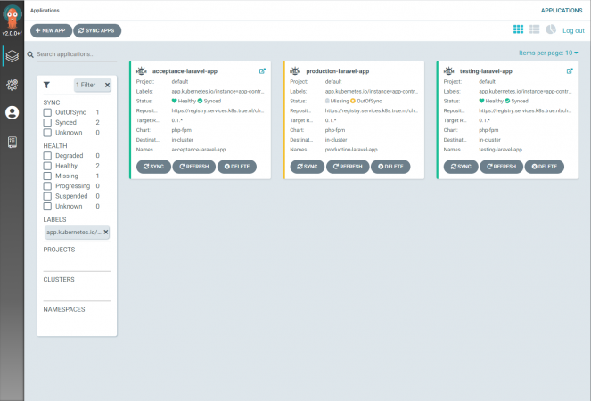Check the Unknown sync filter

pos(47,133)
